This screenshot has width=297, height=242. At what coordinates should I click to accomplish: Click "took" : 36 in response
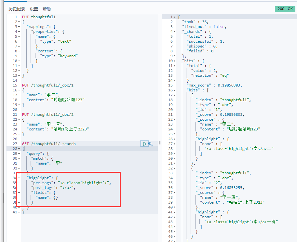pos(195,22)
